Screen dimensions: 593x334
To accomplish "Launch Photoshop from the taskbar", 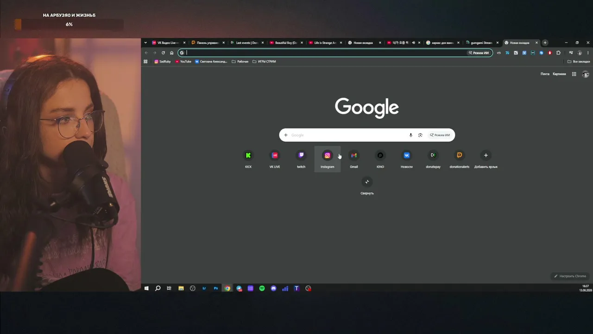I will click(216, 289).
